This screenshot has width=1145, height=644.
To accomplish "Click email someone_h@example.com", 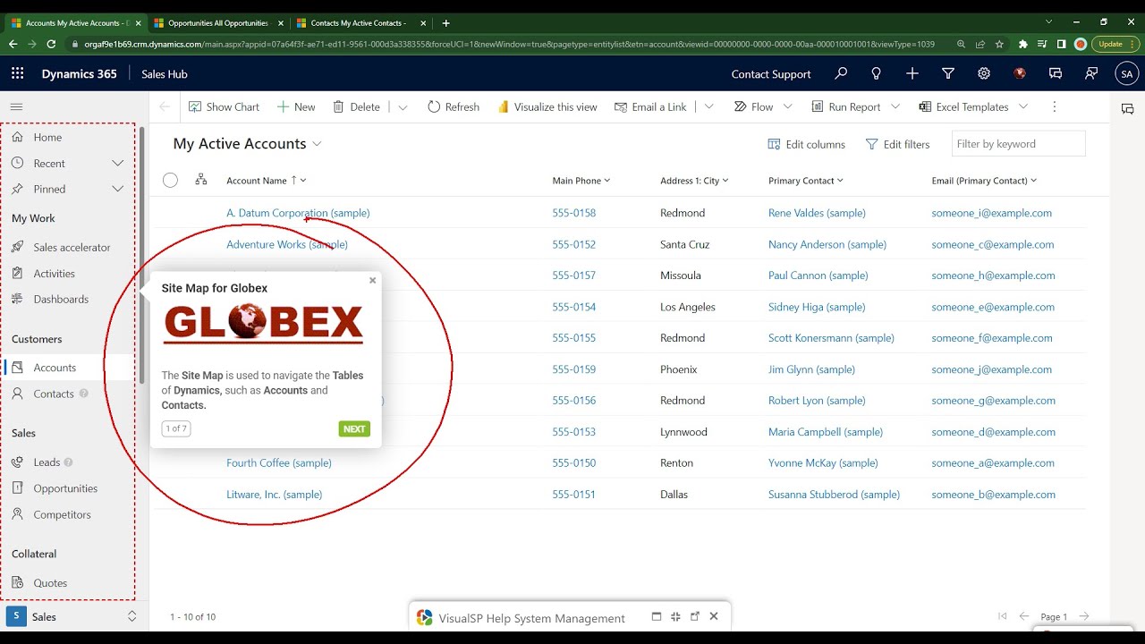I will (x=993, y=275).
